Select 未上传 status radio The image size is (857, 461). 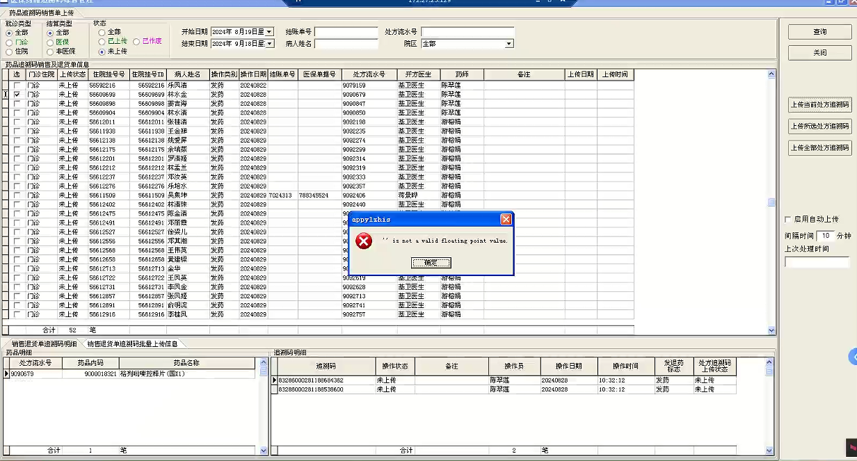(102, 51)
